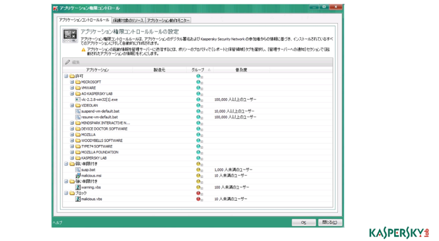Screen dimensions: 439x241
Task: Collapse the 強い制限付き group
Action: (66, 181)
